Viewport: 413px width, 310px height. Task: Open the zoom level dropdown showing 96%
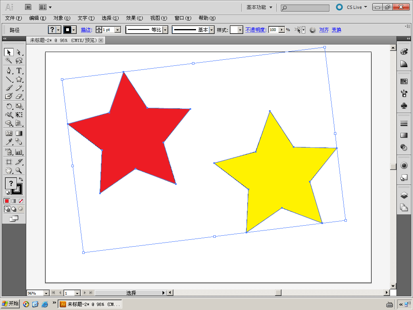tap(46, 293)
